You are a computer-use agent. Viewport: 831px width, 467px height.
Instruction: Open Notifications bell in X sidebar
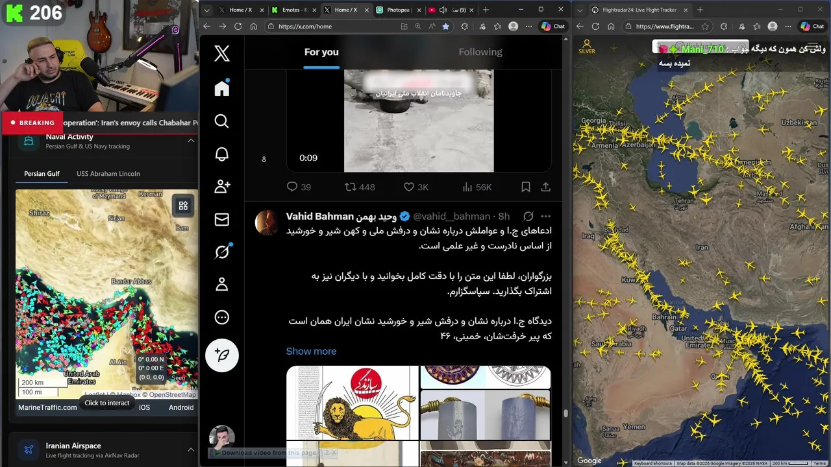222,154
